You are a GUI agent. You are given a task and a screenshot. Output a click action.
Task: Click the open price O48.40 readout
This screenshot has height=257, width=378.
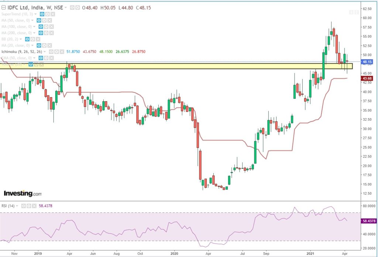click(90, 8)
